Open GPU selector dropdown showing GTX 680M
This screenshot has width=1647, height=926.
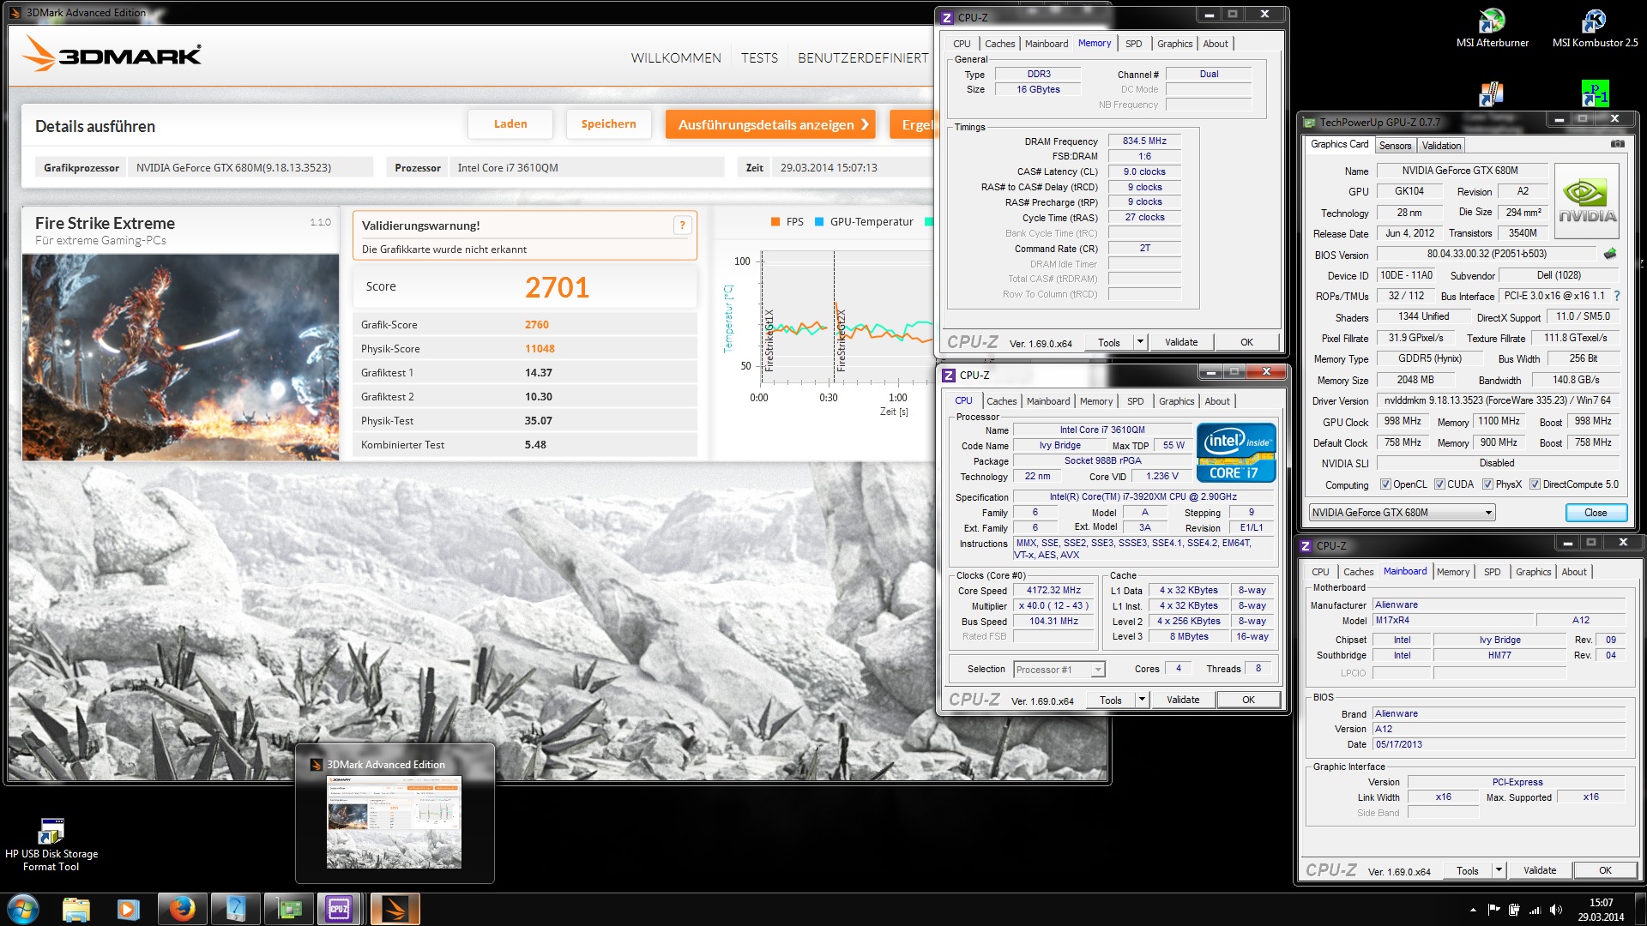pos(1402,513)
